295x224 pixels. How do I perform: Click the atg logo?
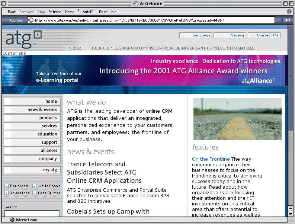[23, 39]
